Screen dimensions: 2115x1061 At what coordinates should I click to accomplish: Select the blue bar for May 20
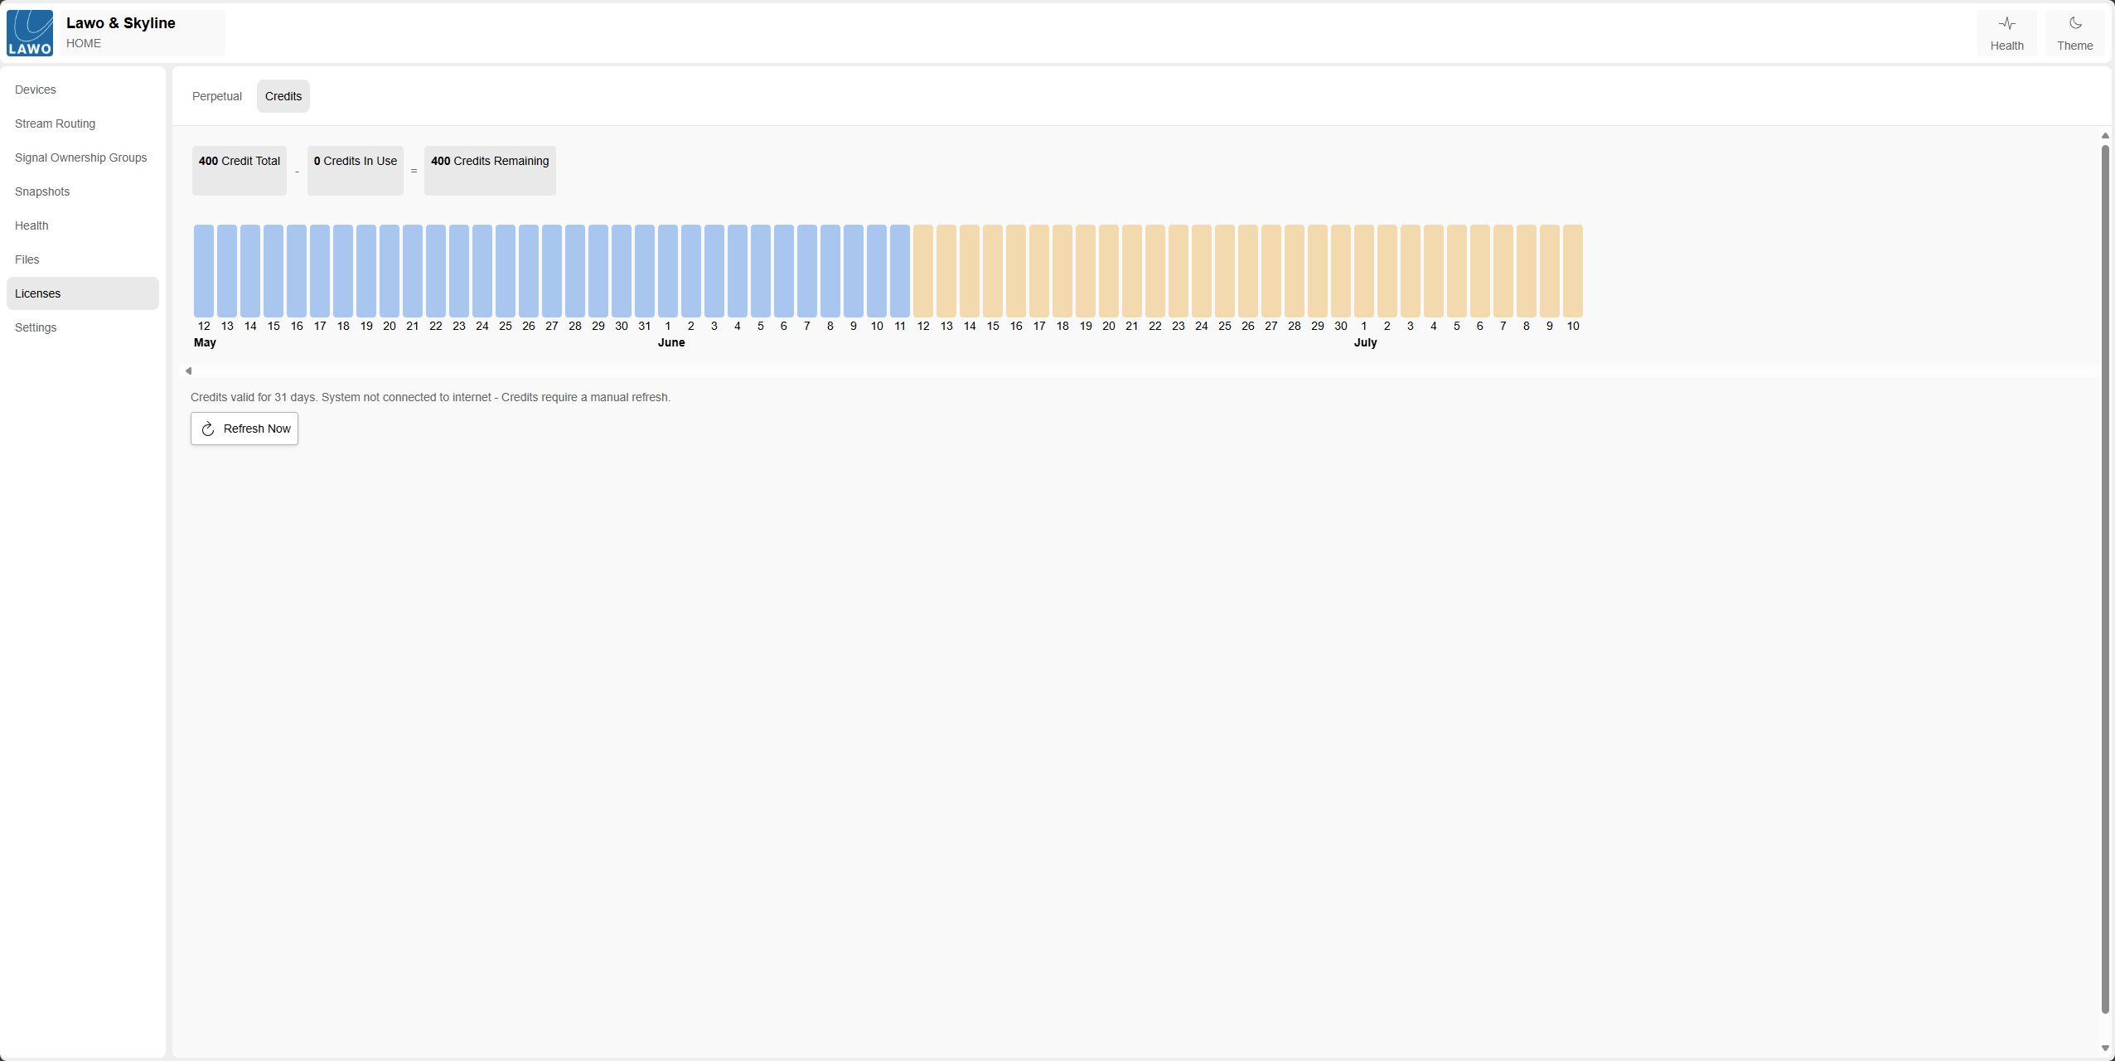(390, 271)
